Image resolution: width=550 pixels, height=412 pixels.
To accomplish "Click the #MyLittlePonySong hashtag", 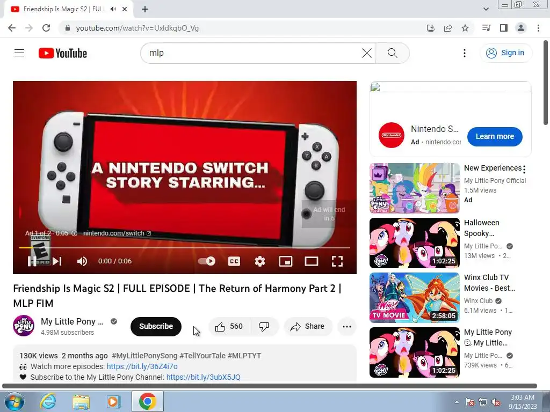I will click(x=144, y=356).
